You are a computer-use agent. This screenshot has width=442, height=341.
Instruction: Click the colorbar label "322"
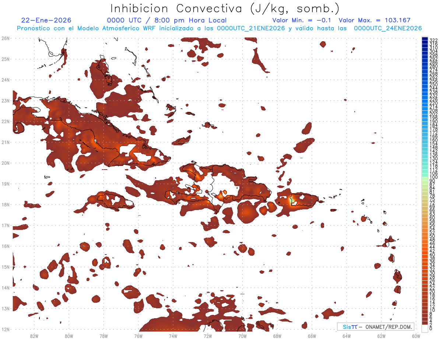[433, 40]
